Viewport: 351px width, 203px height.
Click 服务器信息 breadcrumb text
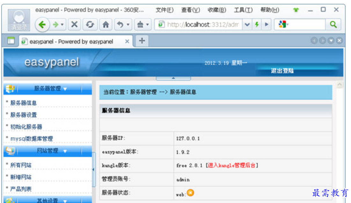tap(183, 92)
